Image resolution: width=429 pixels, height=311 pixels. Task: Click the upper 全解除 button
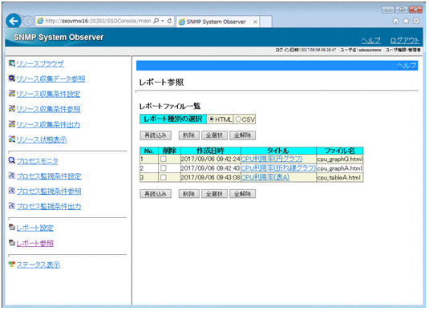pos(242,135)
